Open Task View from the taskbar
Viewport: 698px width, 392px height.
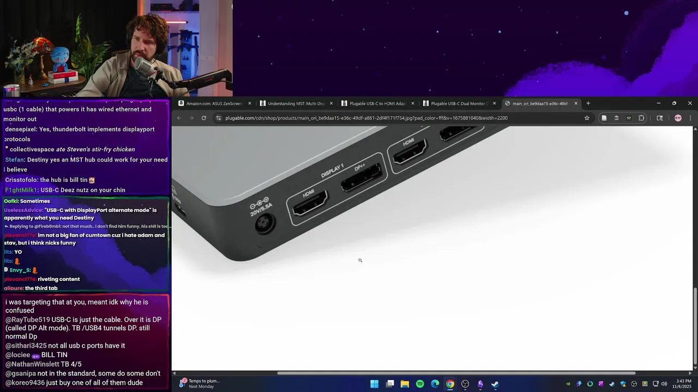coord(390,384)
